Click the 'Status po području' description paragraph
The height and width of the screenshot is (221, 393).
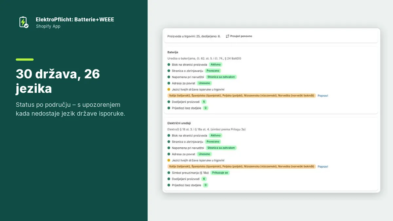click(x=71, y=109)
